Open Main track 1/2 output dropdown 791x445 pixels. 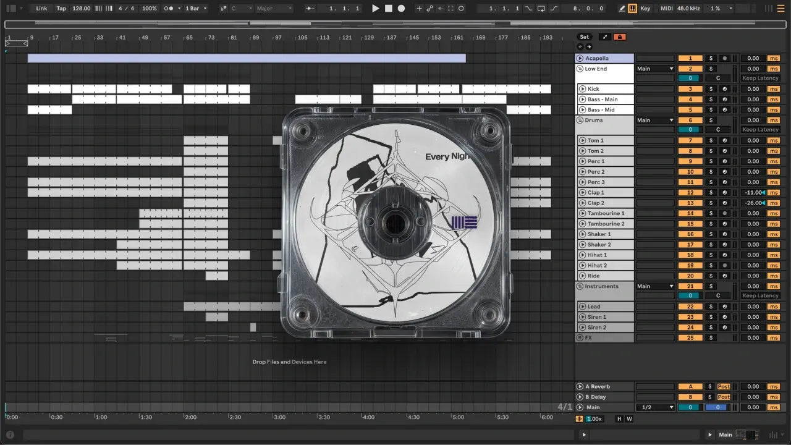click(x=655, y=407)
